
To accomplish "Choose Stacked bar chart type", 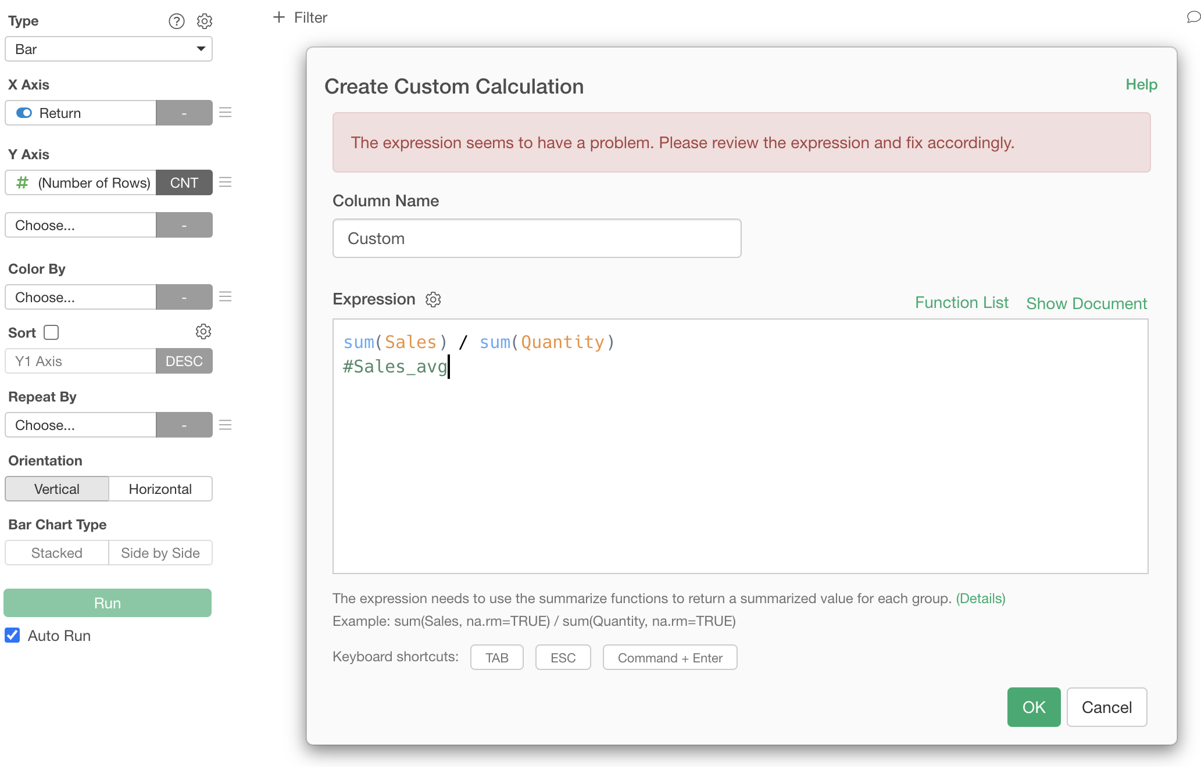I will coord(57,553).
